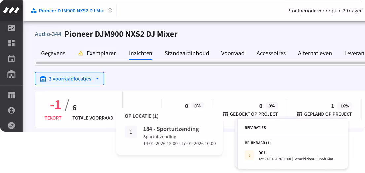Click the warning icon next to Exemplaren
This screenshot has width=365, height=173.
[81, 53]
